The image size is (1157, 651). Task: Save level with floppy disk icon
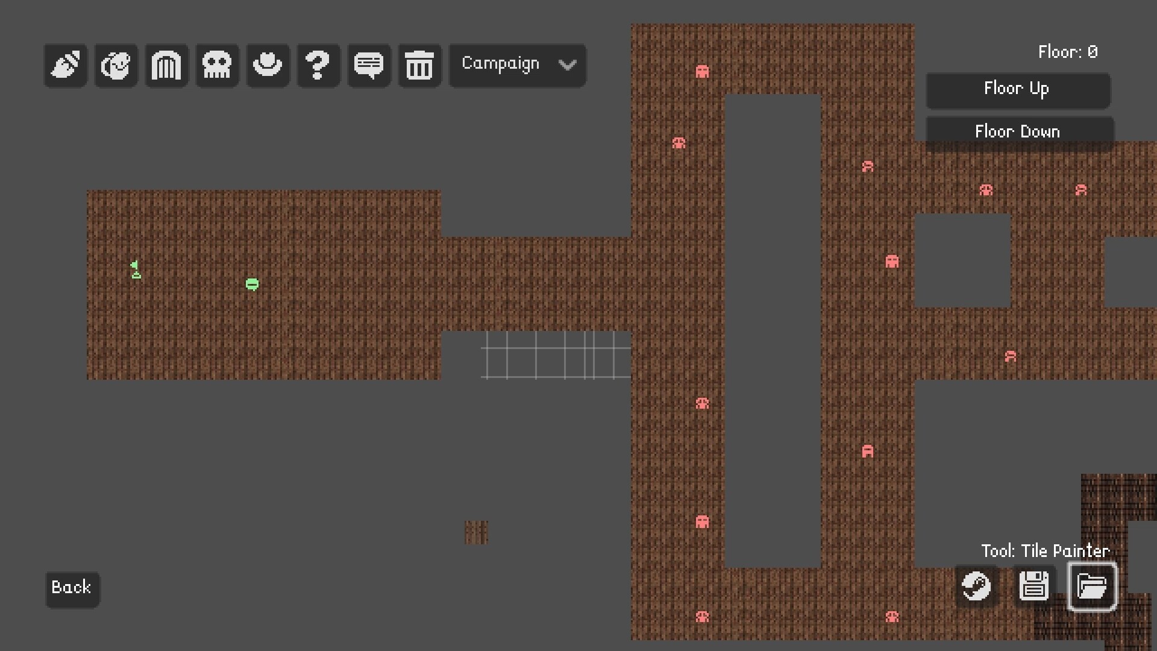[x=1034, y=586]
